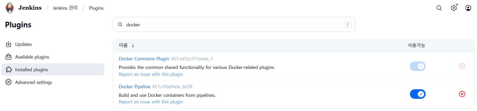Select the Plugins breadcrumb item
Image resolution: width=477 pixels, height=111 pixels.
click(x=96, y=8)
